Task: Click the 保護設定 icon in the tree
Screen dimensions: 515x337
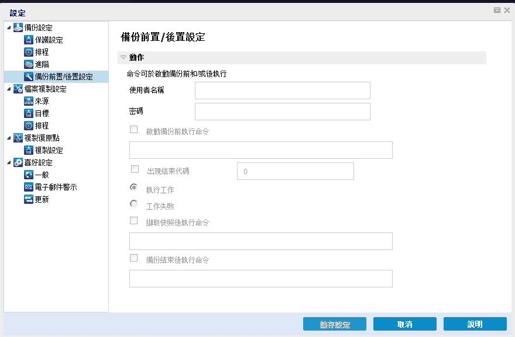Action: [28, 40]
